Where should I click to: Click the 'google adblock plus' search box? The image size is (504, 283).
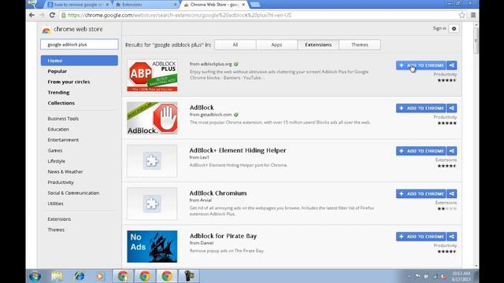pyautogui.click(x=80, y=45)
